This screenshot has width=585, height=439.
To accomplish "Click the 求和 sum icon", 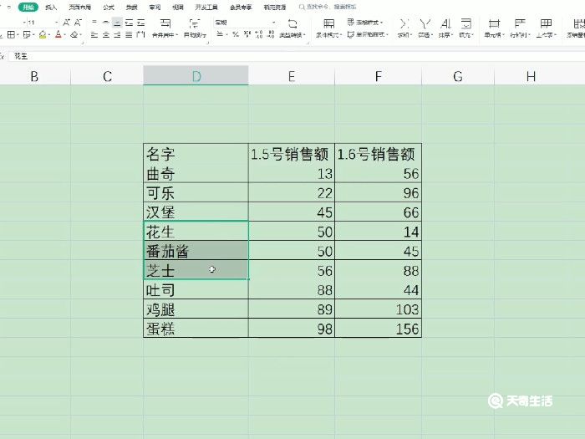I will pyautogui.click(x=404, y=24).
